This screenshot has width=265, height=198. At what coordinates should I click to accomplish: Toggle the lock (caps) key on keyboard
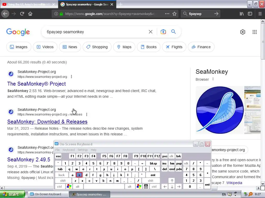point(62,175)
